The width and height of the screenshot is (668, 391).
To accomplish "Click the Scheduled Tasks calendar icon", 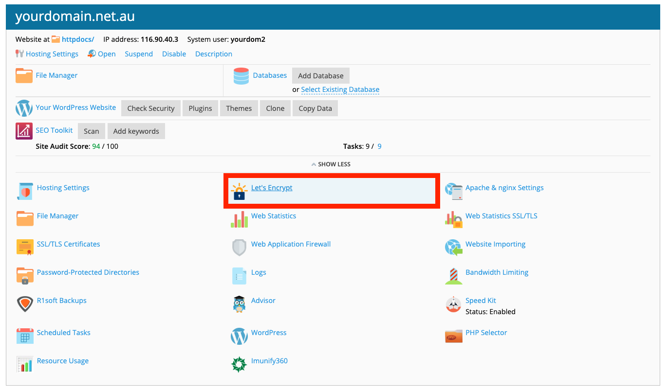I will pos(25,336).
